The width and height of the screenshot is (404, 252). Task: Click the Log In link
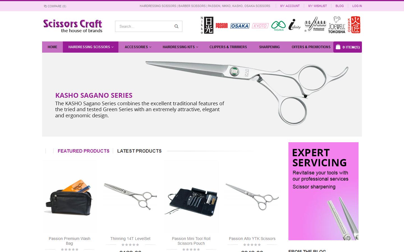coord(357,6)
